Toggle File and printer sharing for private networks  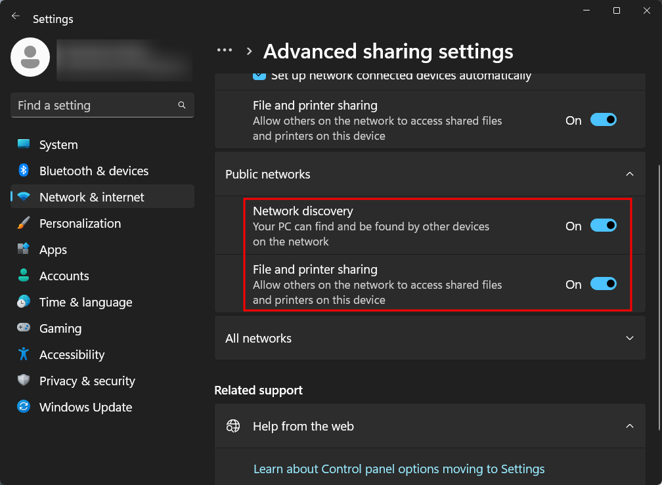[x=604, y=119]
